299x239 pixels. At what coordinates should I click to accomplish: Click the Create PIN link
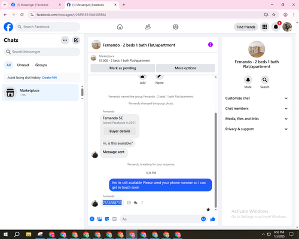pos(49,78)
